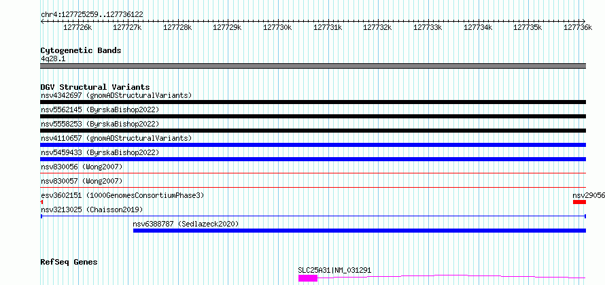
Task: Select the RefSeq Genes track title
Action: click(69, 263)
